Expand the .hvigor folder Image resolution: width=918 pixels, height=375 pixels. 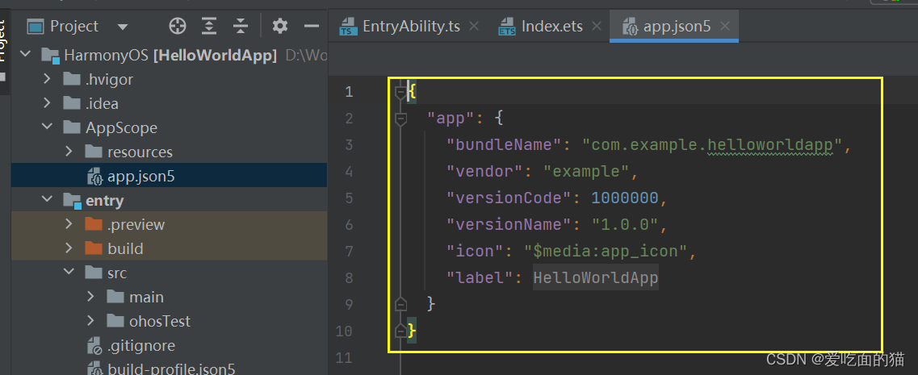click(47, 79)
